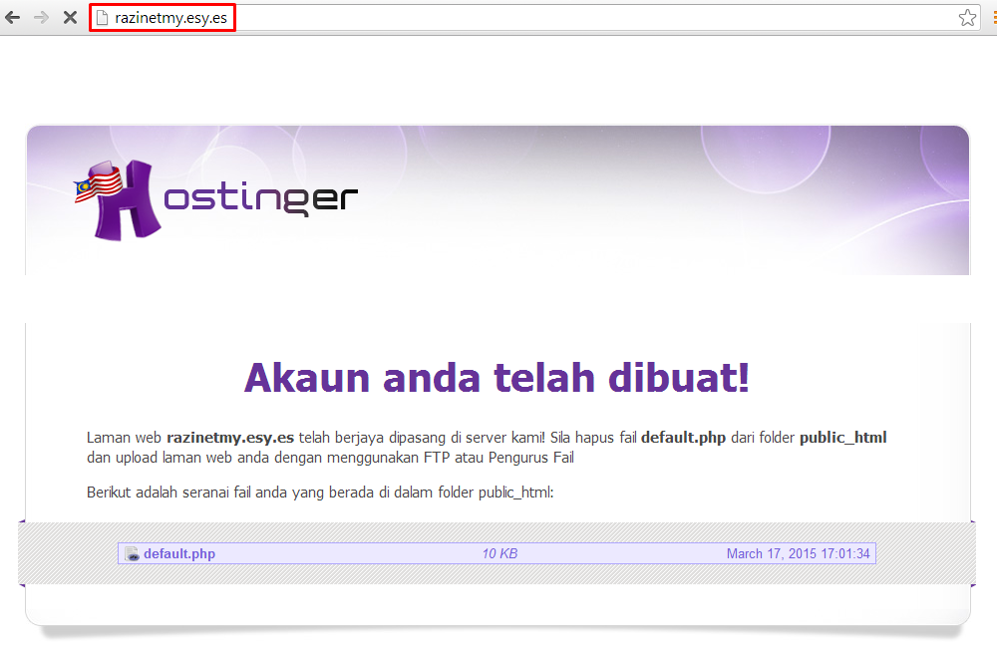This screenshot has width=997, height=660.
Task: Open the Chrome menu at the toolbar edge
Action: pyautogui.click(x=993, y=18)
